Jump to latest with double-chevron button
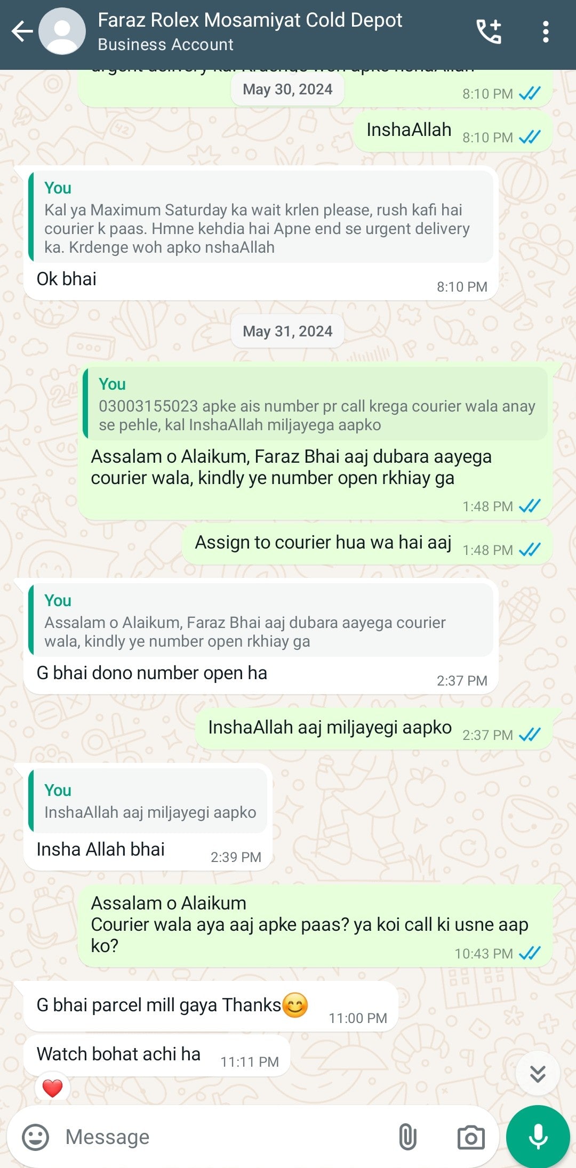 tap(538, 1073)
